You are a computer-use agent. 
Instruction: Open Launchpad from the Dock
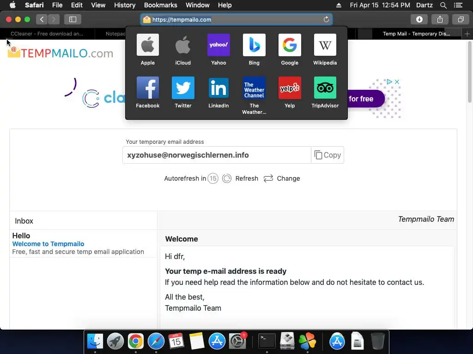coord(115,342)
